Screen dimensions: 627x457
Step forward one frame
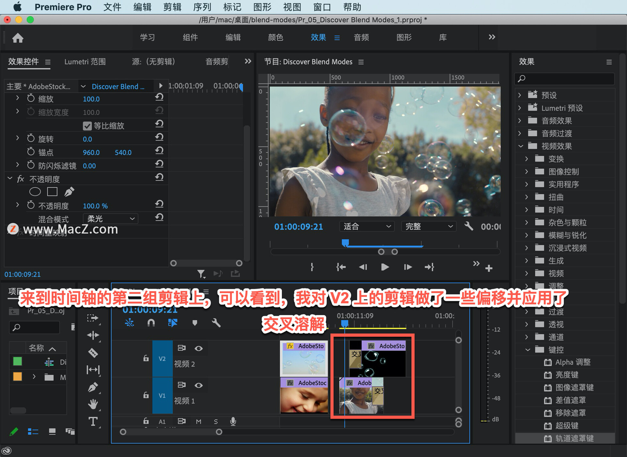[x=408, y=267]
